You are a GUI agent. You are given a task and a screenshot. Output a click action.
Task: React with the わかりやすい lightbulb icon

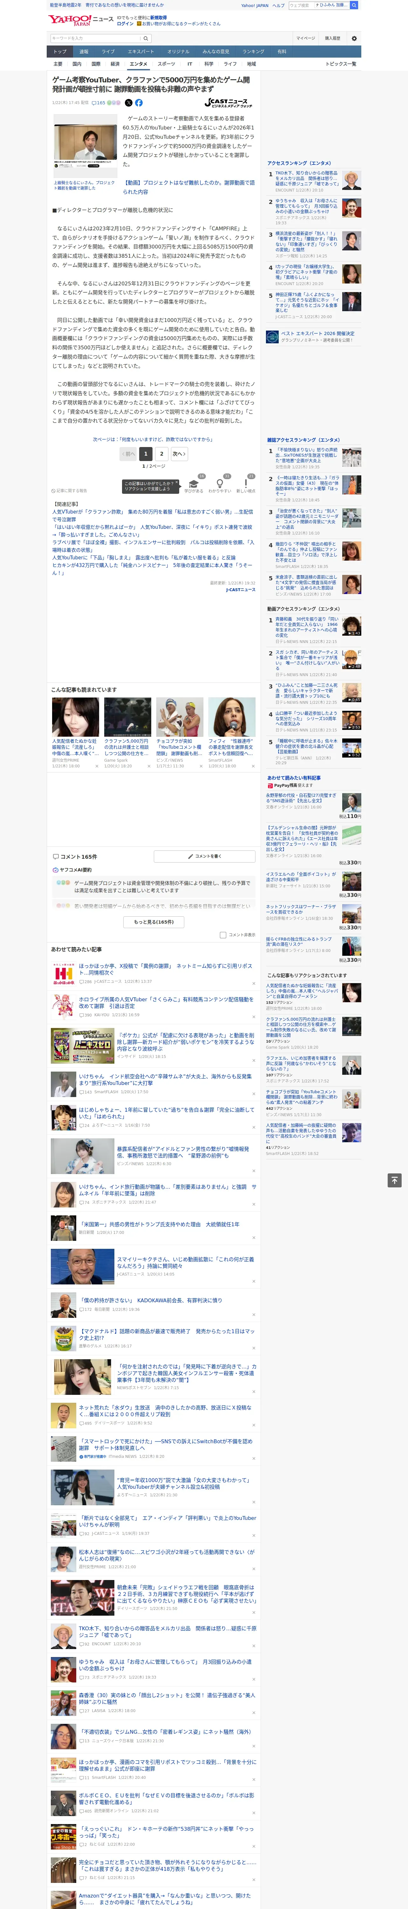[x=220, y=483]
